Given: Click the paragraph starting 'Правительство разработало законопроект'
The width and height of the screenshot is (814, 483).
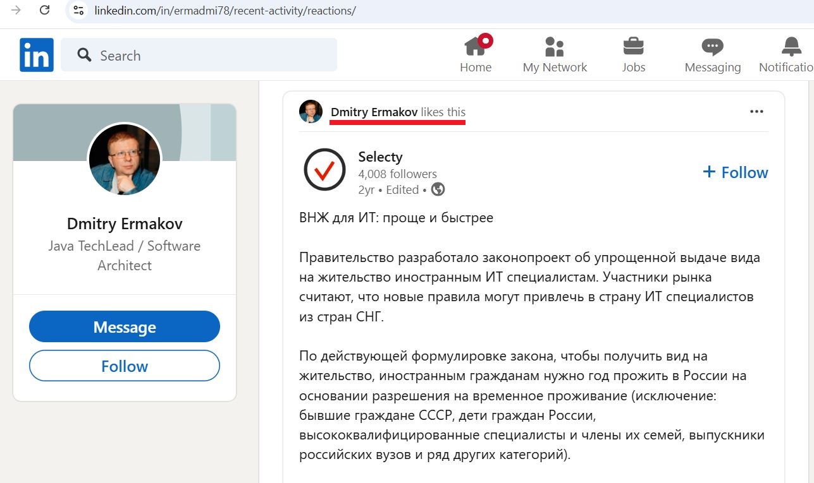Looking at the screenshot, I should click(530, 287).
